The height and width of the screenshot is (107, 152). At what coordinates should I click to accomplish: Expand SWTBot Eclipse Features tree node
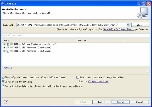coord(4,44)
